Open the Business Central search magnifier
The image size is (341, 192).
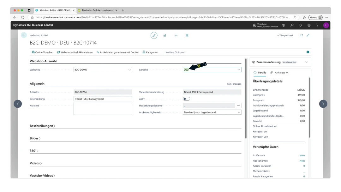pos(292,25)
